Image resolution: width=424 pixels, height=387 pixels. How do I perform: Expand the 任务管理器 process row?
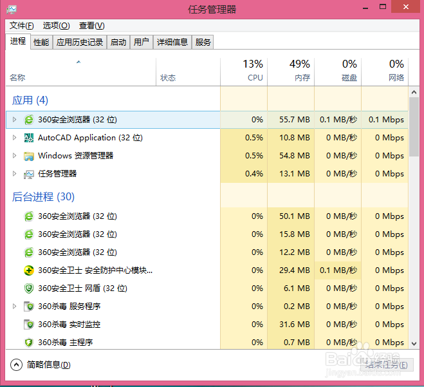[15, 174]
